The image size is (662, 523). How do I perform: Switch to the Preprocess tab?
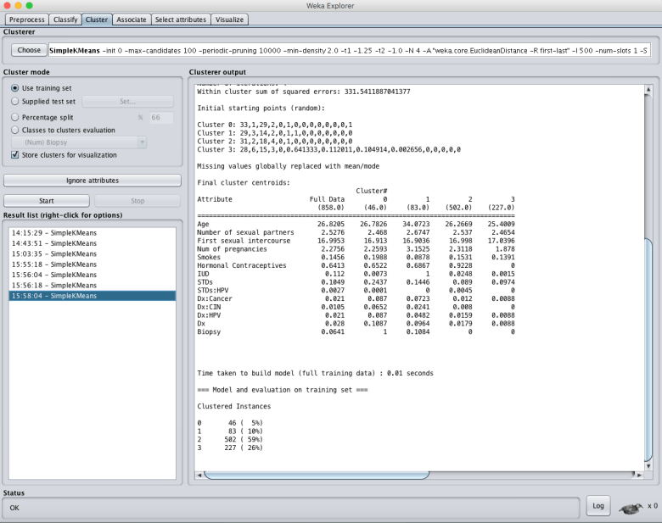click(x=27, y=19)
